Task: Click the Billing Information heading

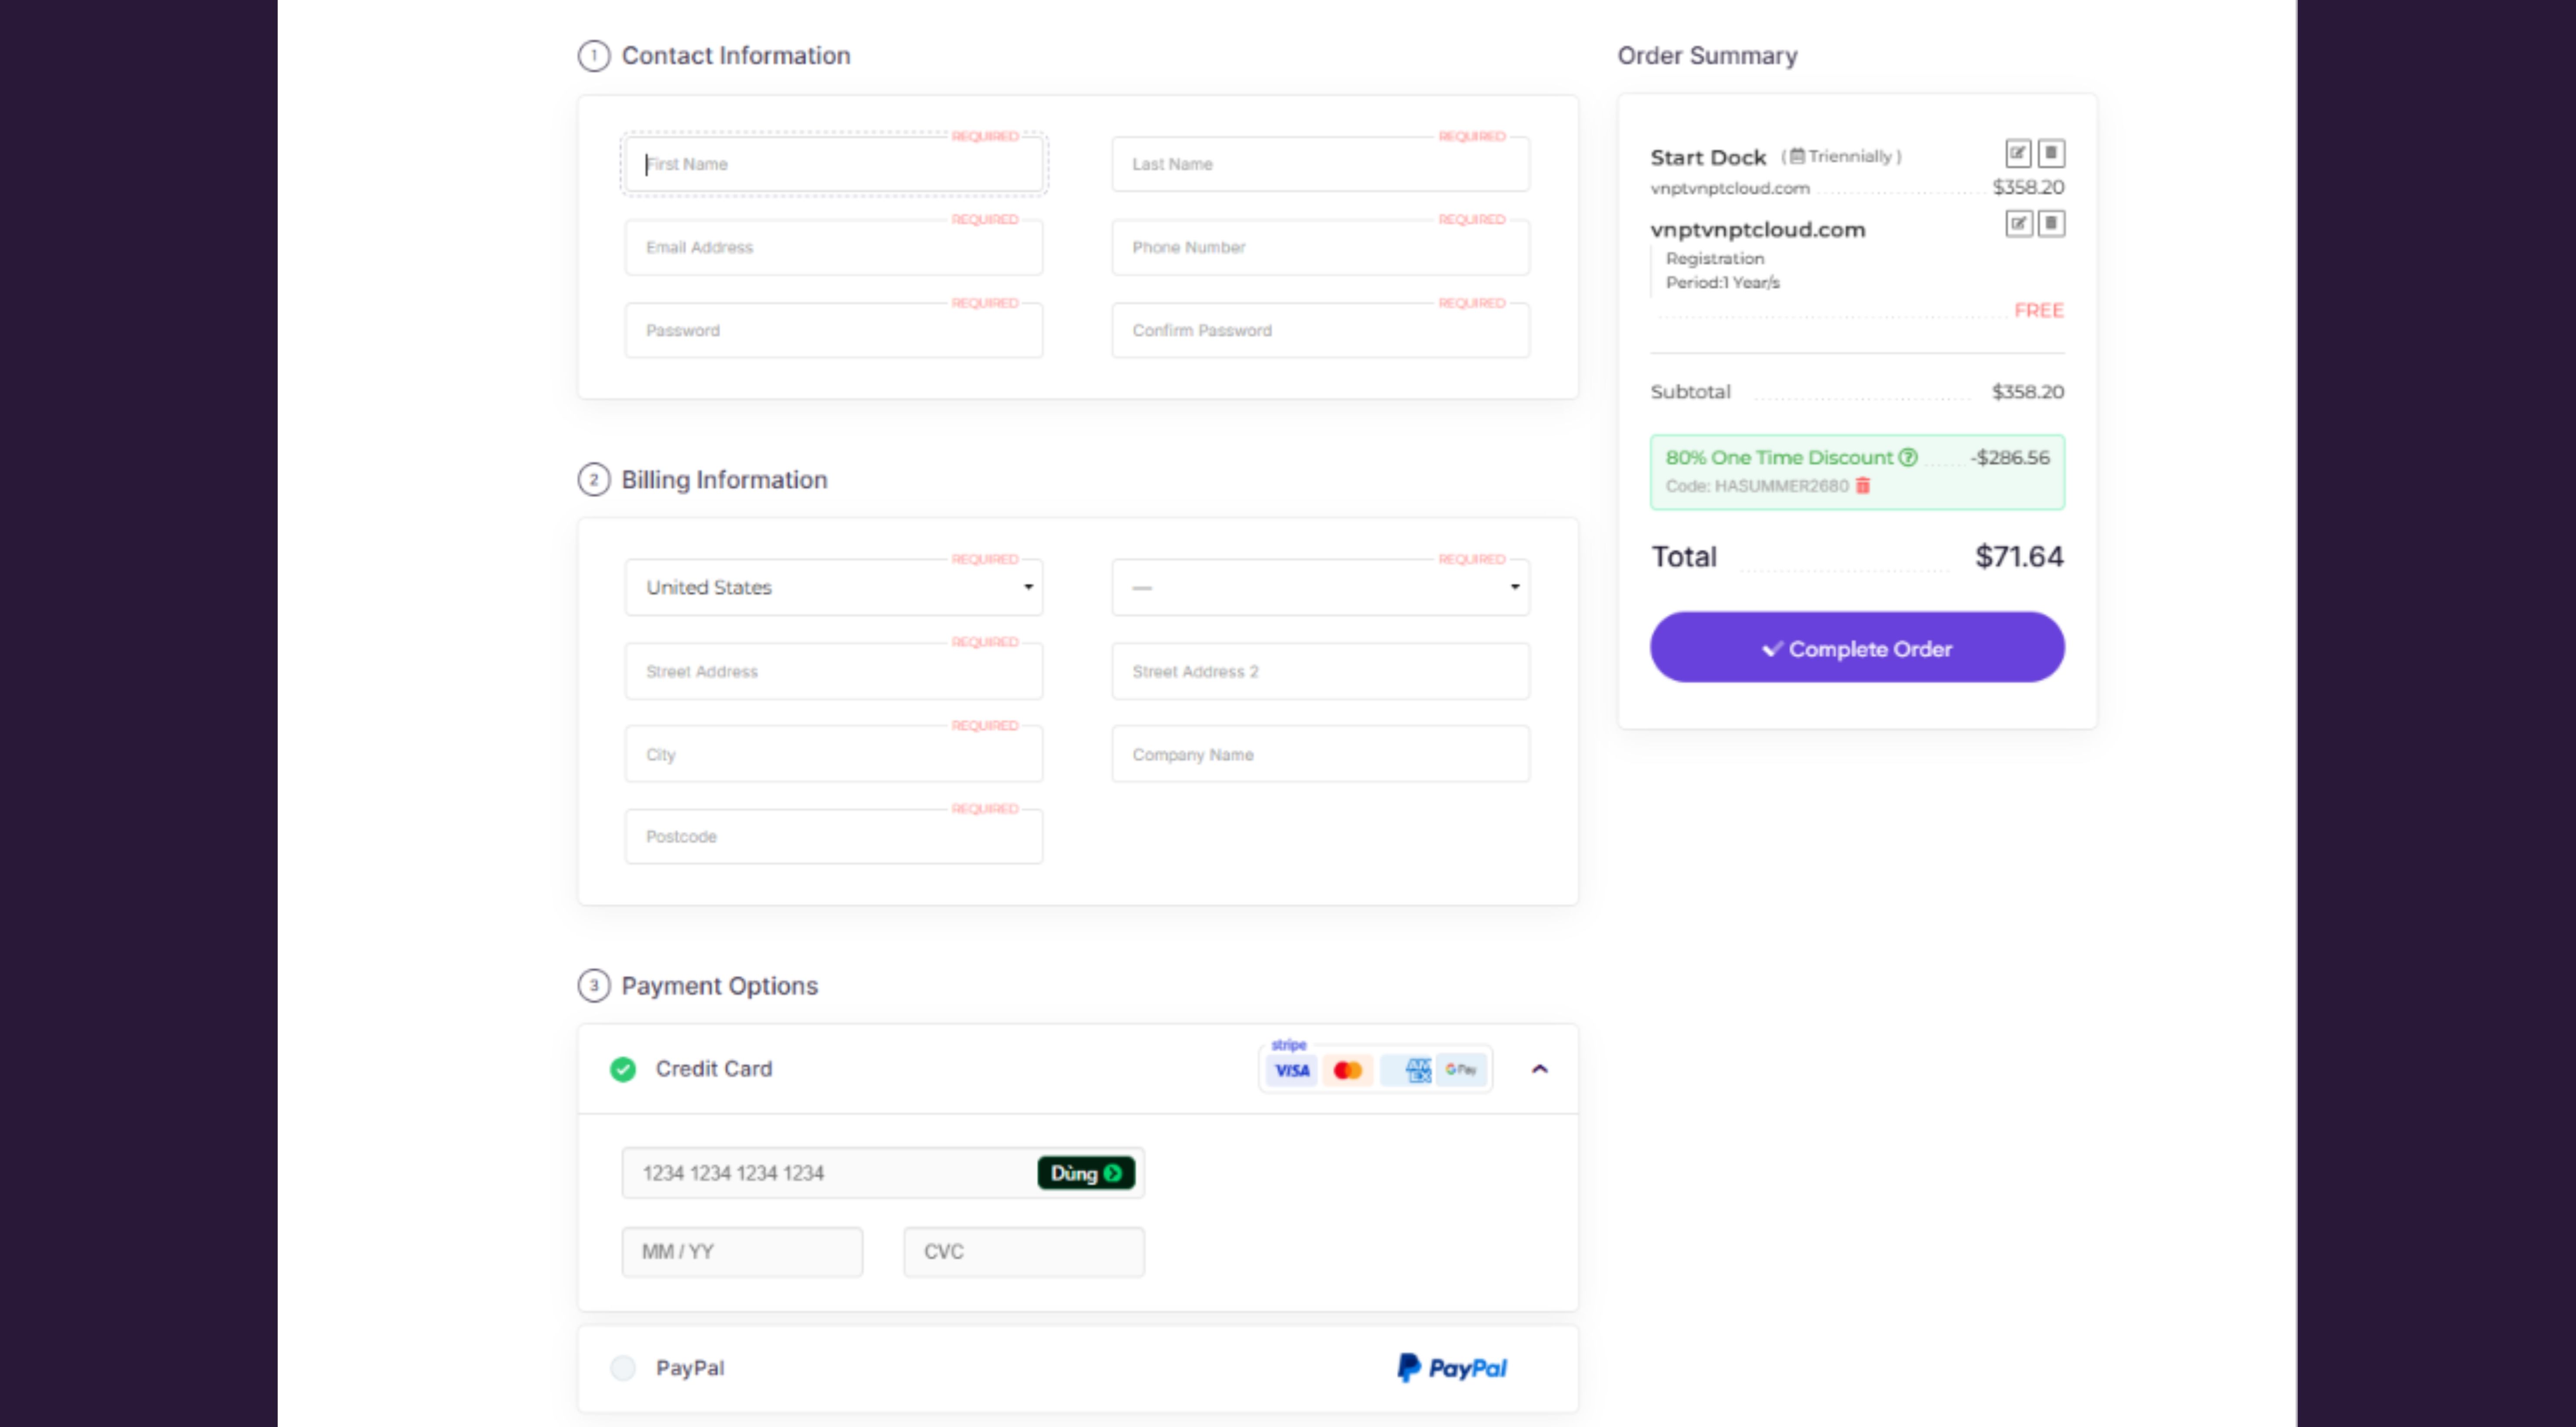Action: point(724,479)
